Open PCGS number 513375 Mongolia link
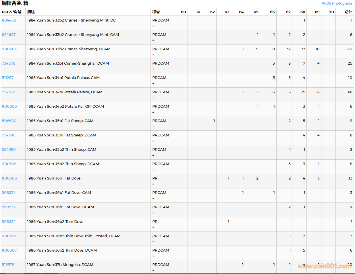This screenshot has width=355, height=274. tap(8, 265)
